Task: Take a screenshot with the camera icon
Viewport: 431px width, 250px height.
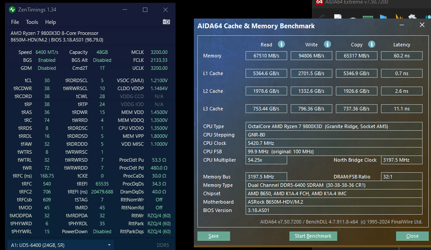Action: click(x=166, y=22)
